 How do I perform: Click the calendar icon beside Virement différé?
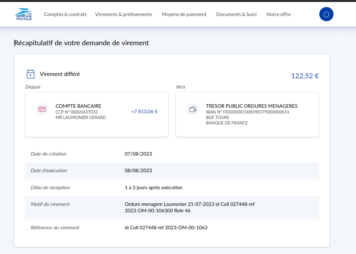[30, 74]
